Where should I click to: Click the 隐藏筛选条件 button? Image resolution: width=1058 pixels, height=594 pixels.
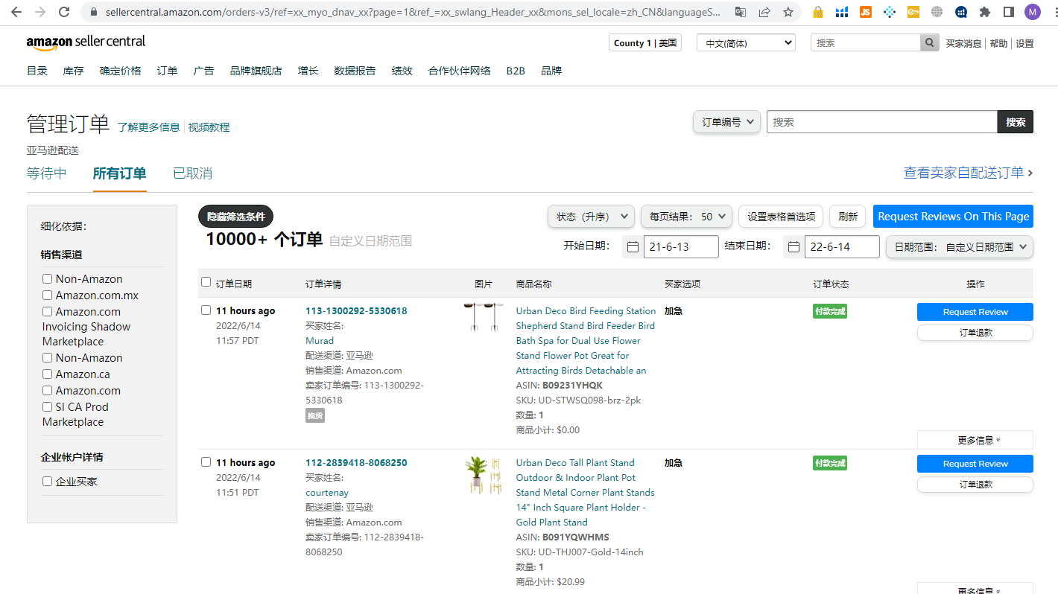pos(236,217)
